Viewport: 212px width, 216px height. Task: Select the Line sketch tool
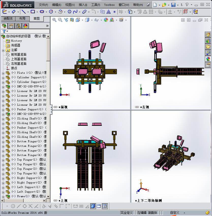pos(24,12)
